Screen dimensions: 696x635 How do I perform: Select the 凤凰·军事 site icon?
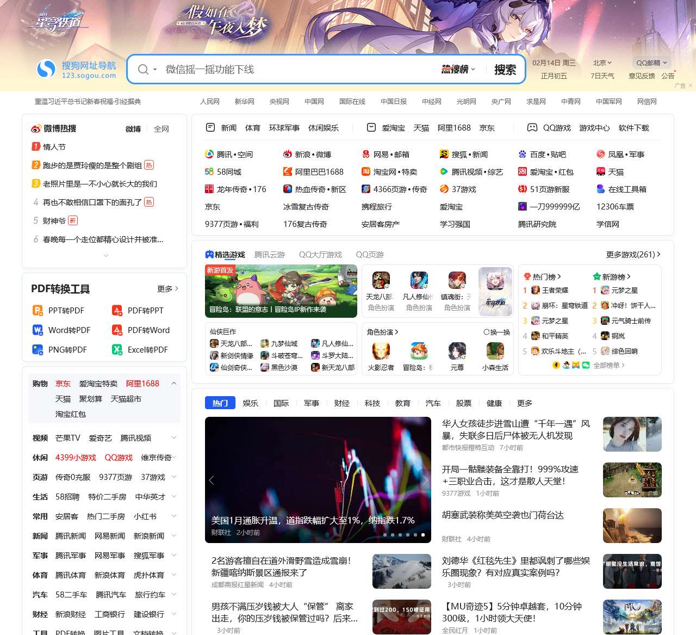601,154
